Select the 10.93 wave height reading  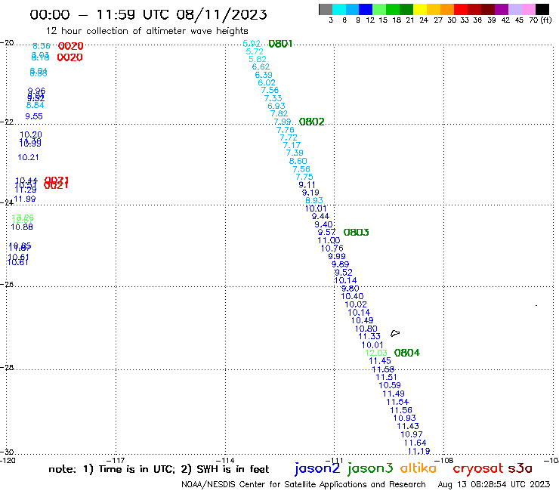[x=405, y=418]
